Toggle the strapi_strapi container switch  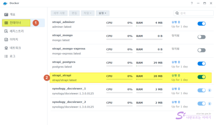(x=202, y=77)
